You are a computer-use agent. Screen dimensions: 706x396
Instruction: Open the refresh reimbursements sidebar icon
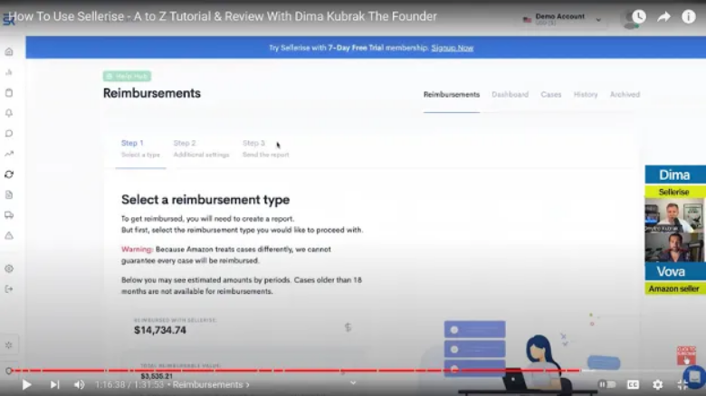9,174
